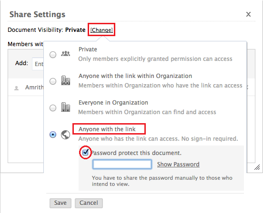Viewport: 263px width, 213px height.
Task: Select the Everyone in Organization radio button
Action: point(53,108)
